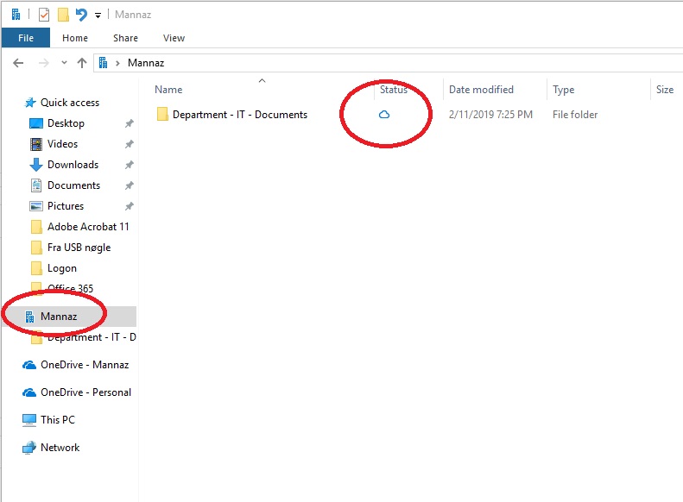Open Documents in the navigation pane
This screenshot has height=502, width=683.
[73, 185]
